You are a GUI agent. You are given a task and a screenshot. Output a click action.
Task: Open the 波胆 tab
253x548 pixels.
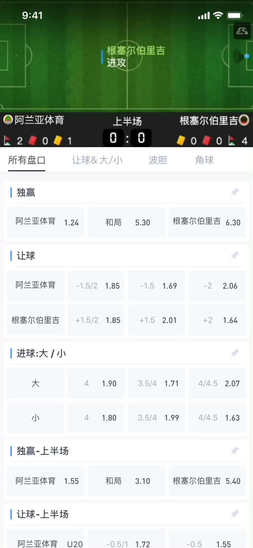click(x=158, y=160)
